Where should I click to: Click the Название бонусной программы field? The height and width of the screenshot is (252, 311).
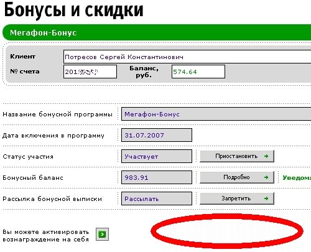pos(216,114)
